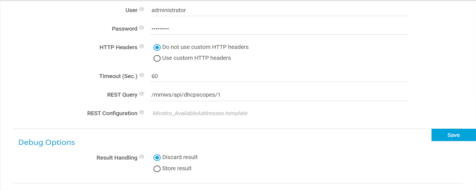Click the 'Result Handling' field label
The image size is (476, 191).
tap(117, 158)
